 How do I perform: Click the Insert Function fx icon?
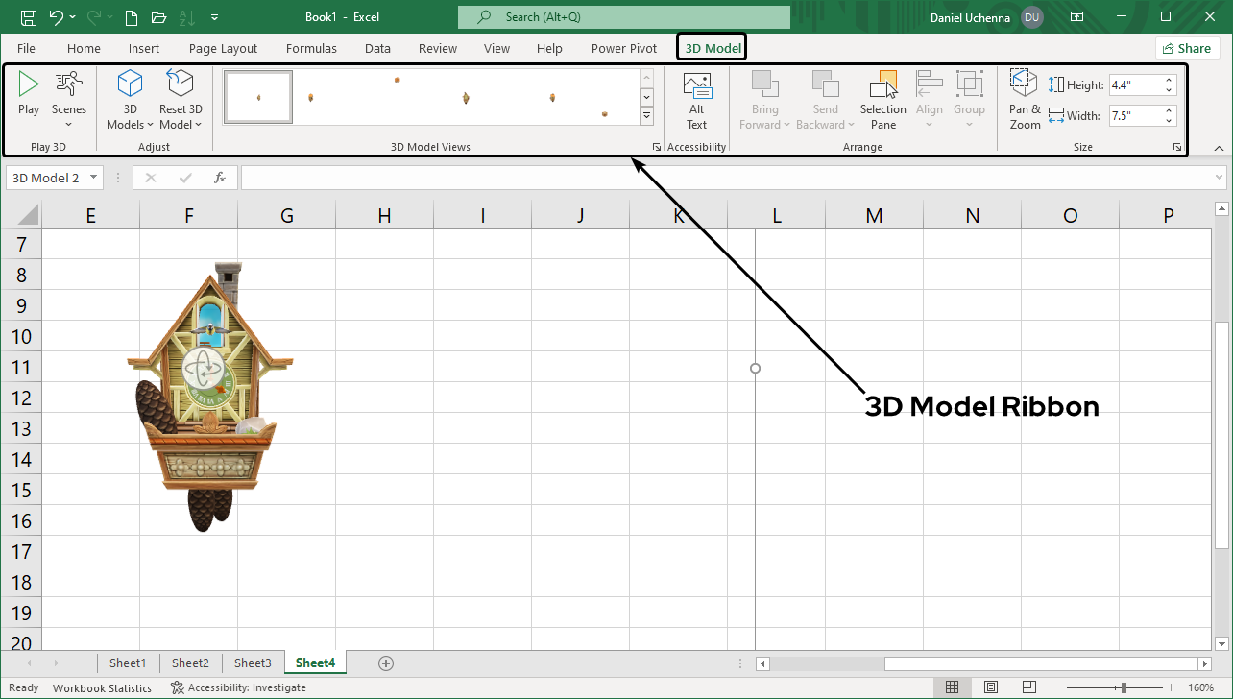coord(220,178)
